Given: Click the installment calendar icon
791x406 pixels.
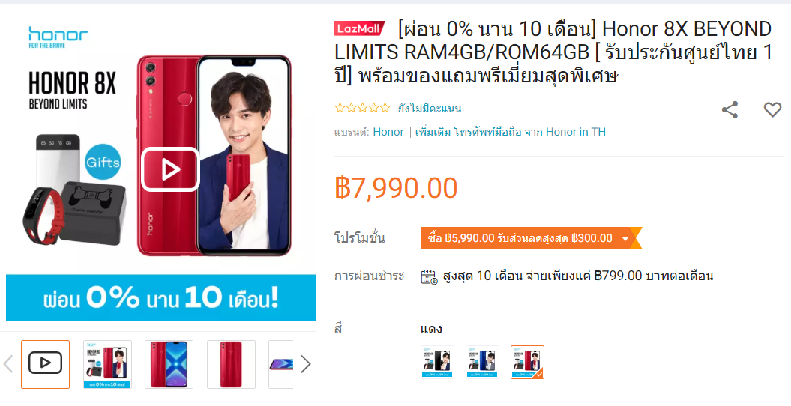Looking at the screenshot, I should [x=429, y=276].
